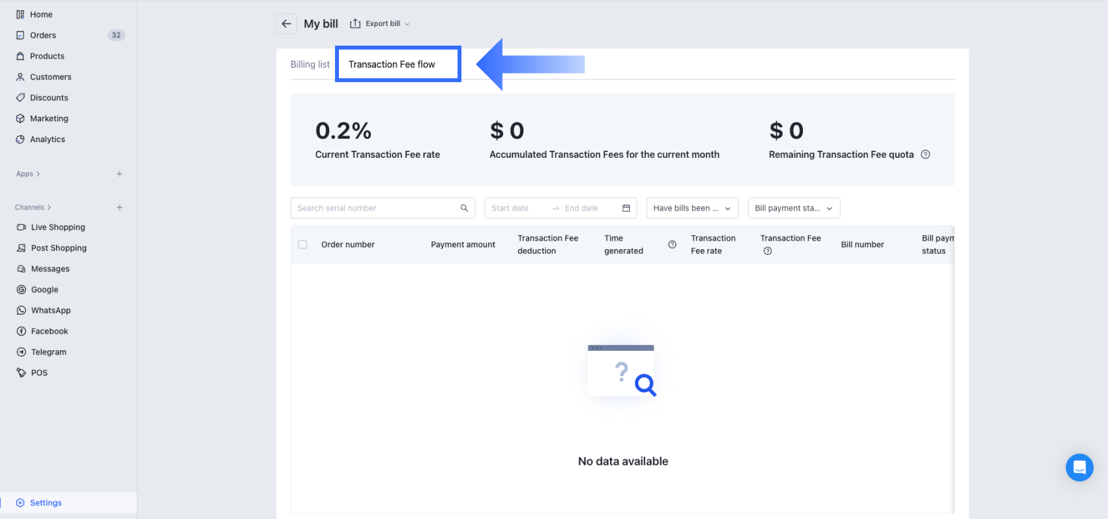
Task: Click the search magnifier in serial number field
Action: point(464,208)
